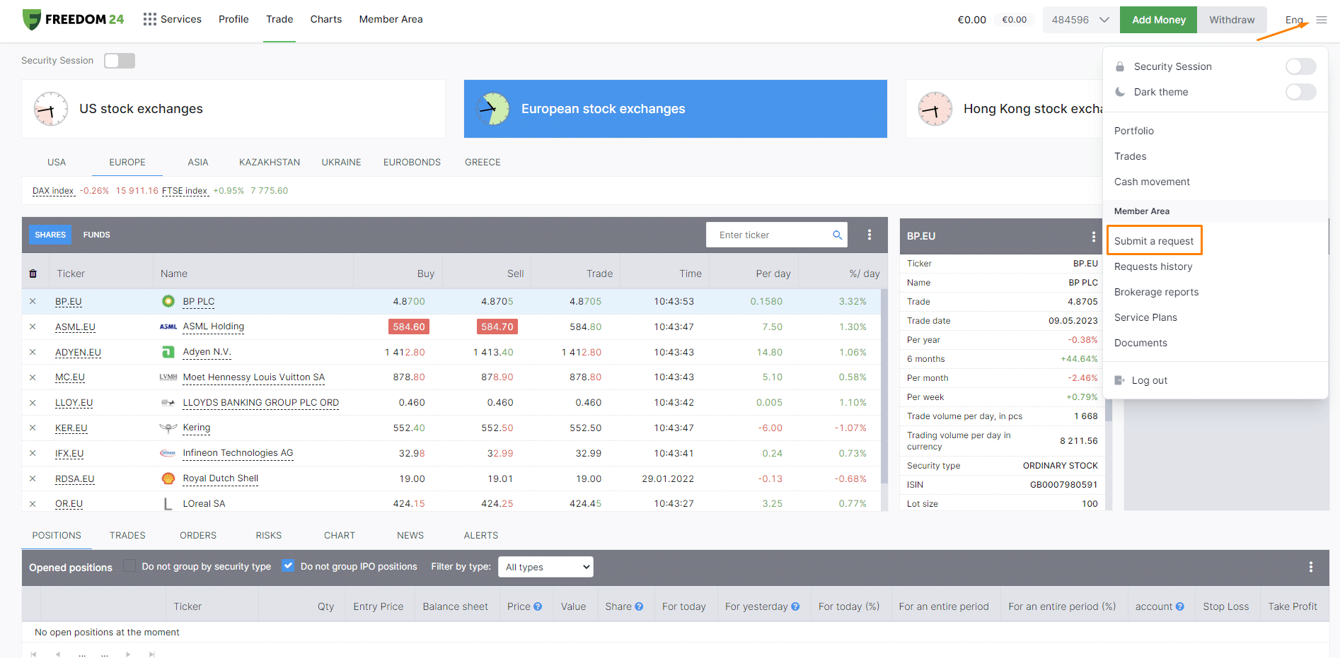Remove LLOY.EU row with its X icon
1340x658 pixels.
coord(33,403)
